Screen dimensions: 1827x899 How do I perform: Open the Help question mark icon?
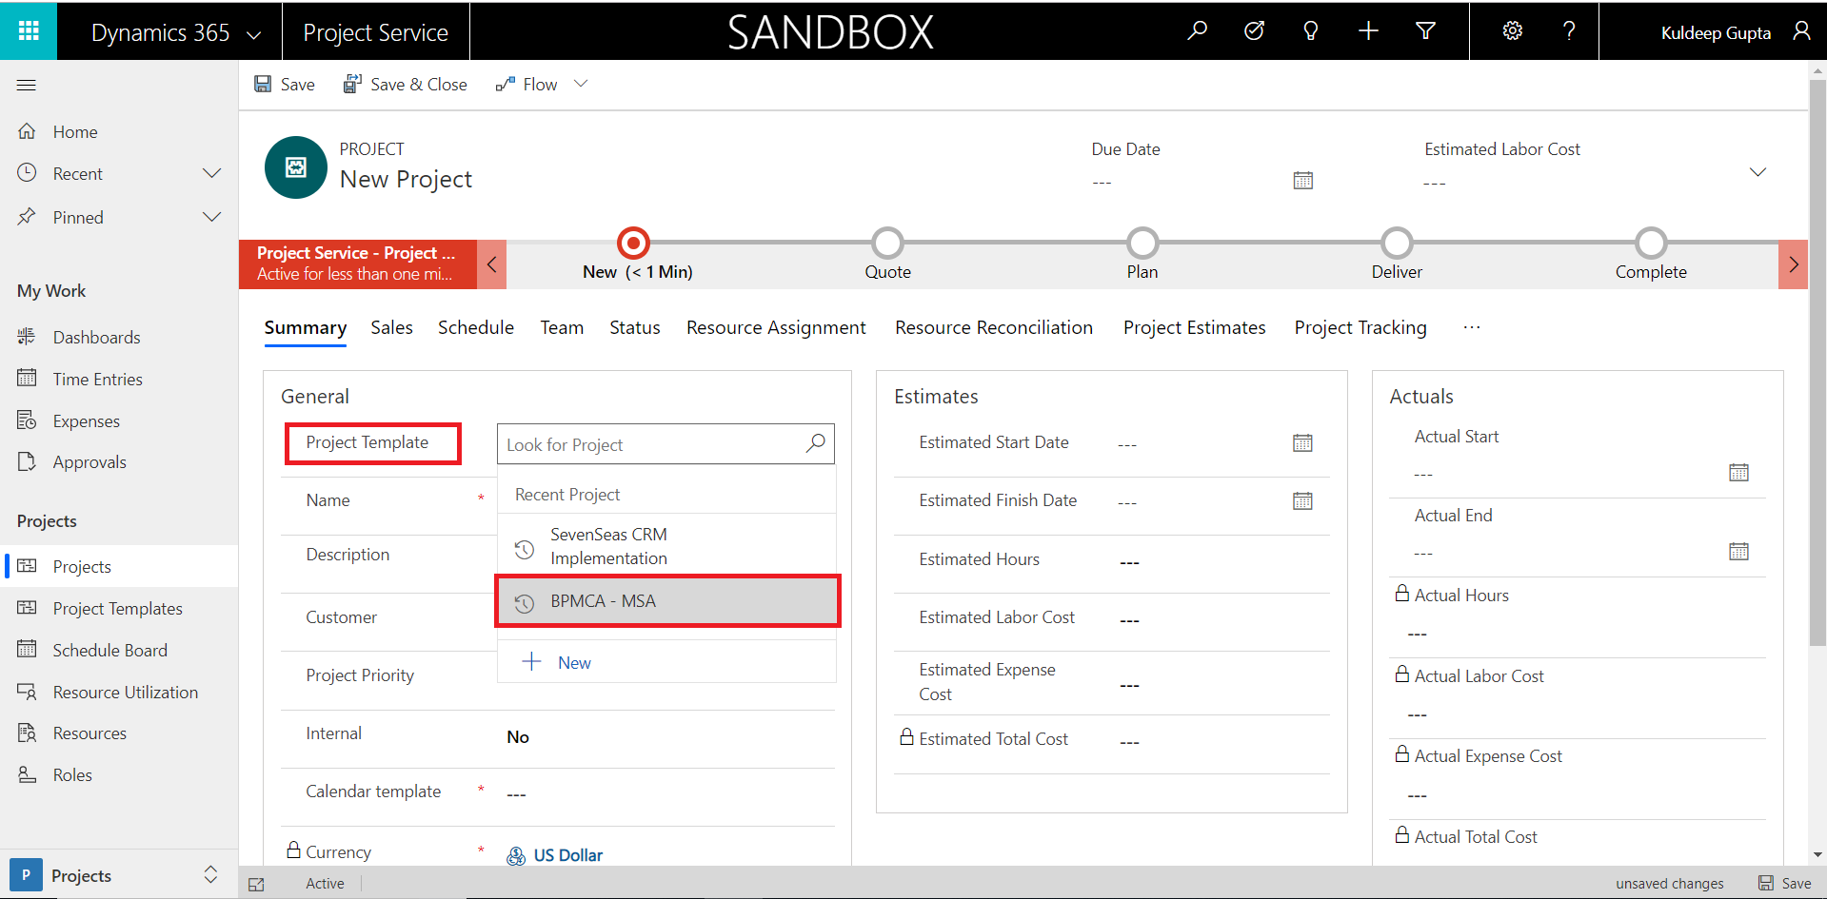(1569, 30)
